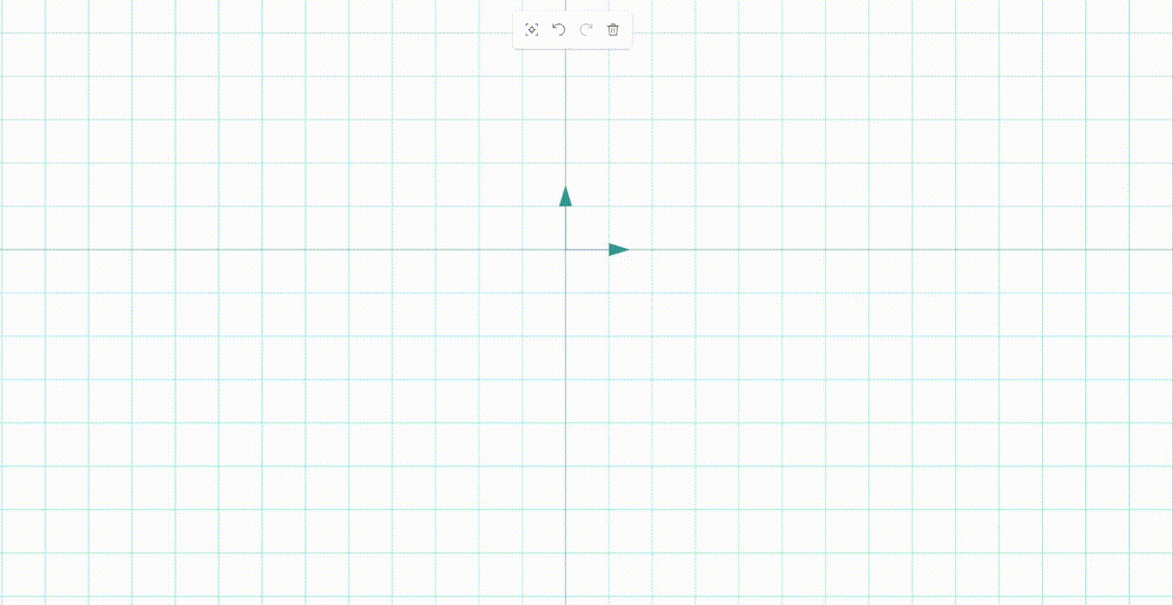Click the grid cell enclosed between both arrows
Viewport: 1173px width, 605px height.
tap(588, 228)
